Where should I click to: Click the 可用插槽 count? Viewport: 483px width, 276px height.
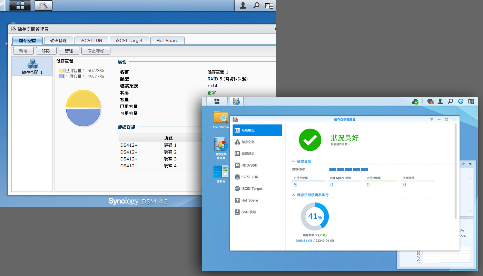405,185
